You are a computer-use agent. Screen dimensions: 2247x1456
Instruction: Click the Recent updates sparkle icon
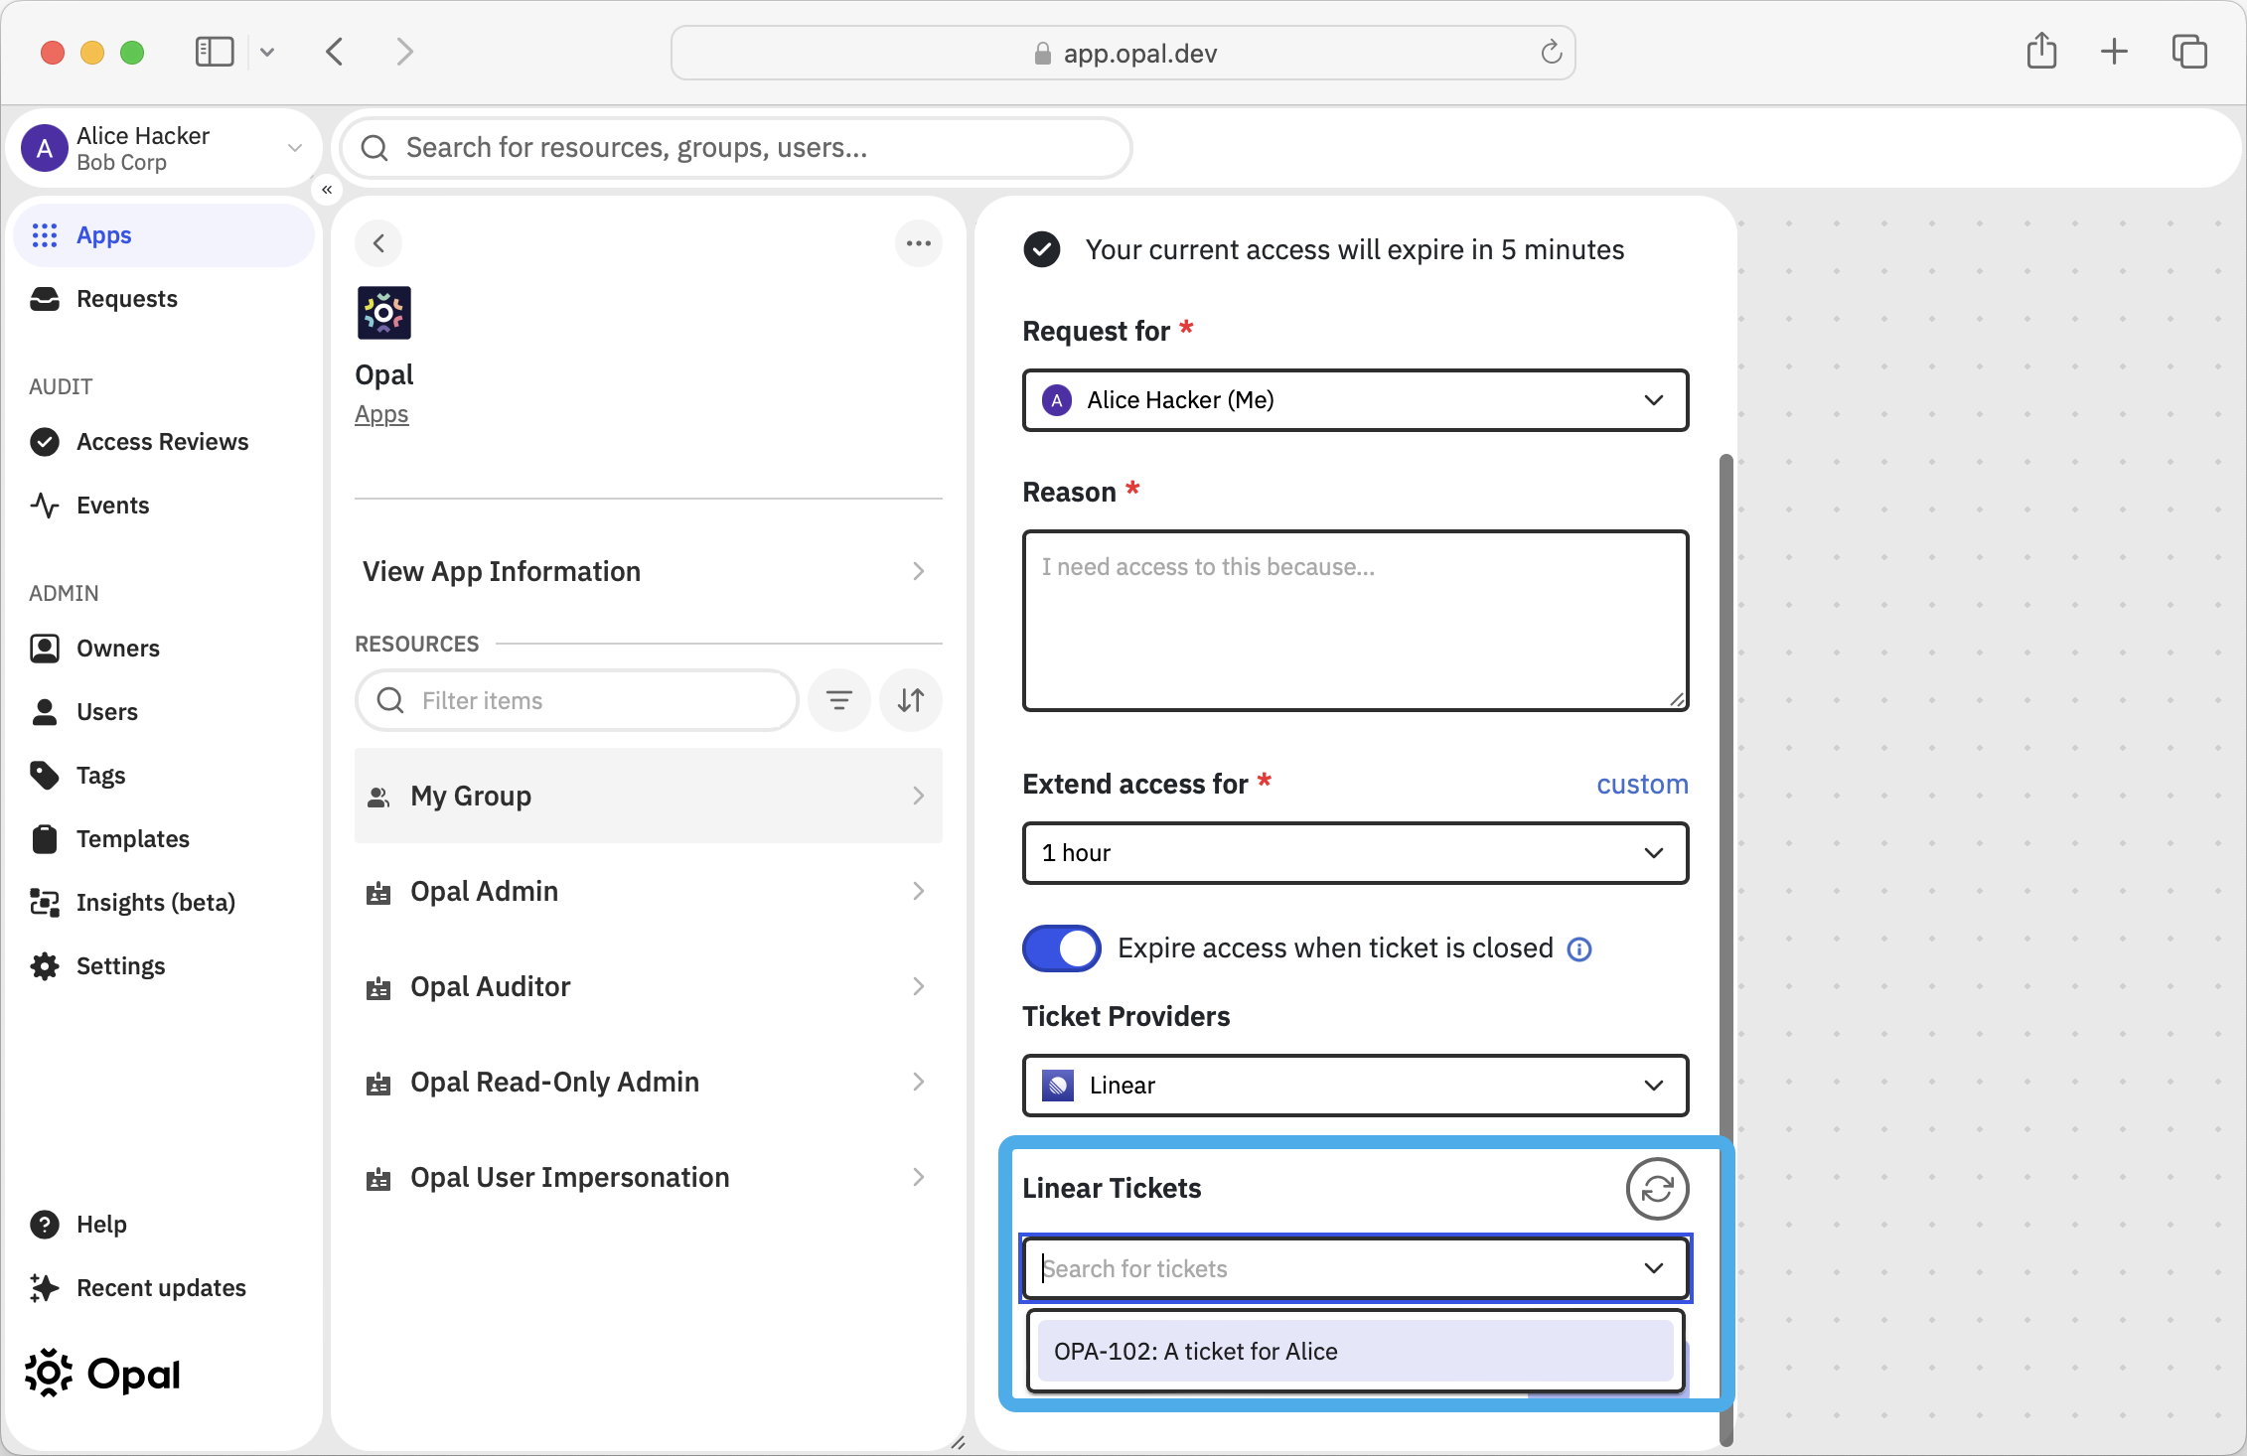(45, 1288)
